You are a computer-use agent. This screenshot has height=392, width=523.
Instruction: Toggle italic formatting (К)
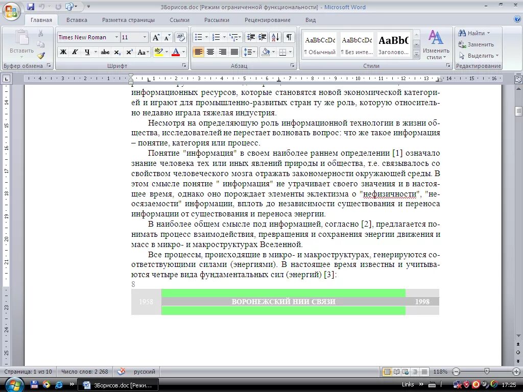click(x=75, y=52)
